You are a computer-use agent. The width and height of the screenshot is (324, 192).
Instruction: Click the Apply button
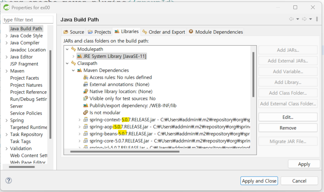(x=304, y=164)
